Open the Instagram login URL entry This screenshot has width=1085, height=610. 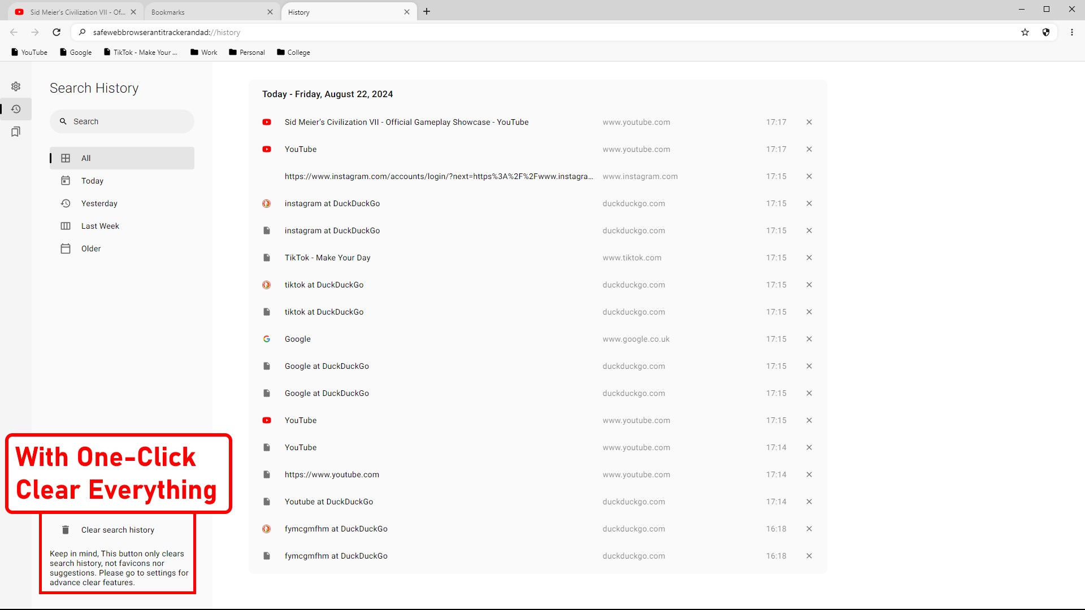(x=439, y=176)
